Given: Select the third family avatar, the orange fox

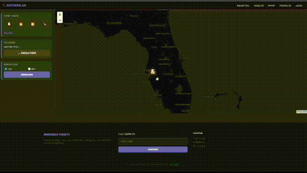Looking at the screenshot, I should tap(33, 24).
